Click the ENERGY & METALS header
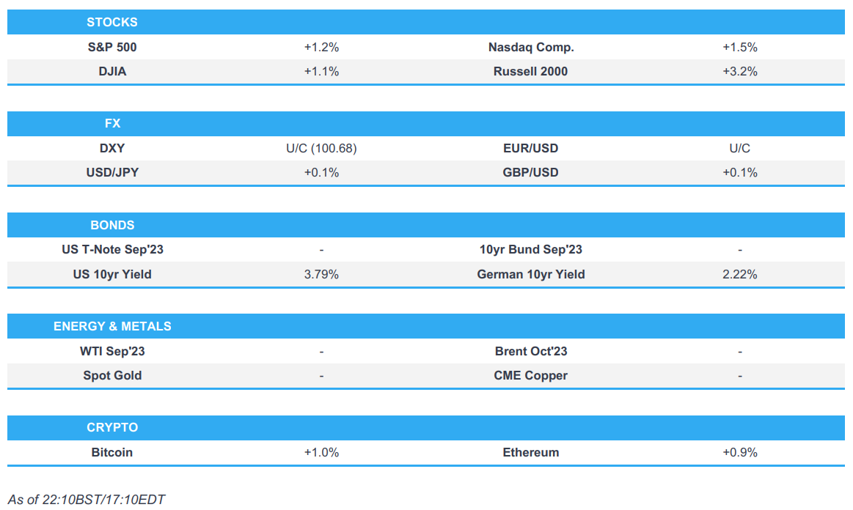This screenshot has height=510, width=853. click(112, 326)
